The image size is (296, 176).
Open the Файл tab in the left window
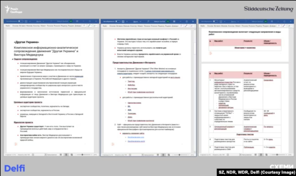(8, 26)
